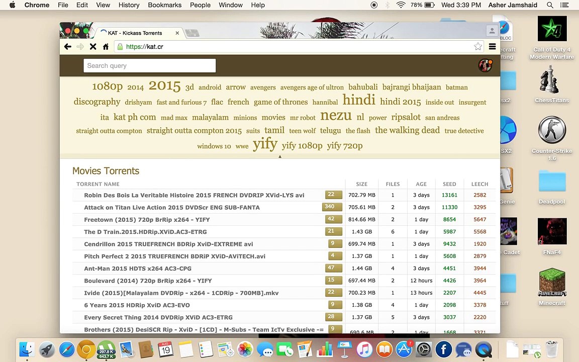Open FaceTime in the dock
The height and width of the screenshot is (362, 579).
pos(284,349)
